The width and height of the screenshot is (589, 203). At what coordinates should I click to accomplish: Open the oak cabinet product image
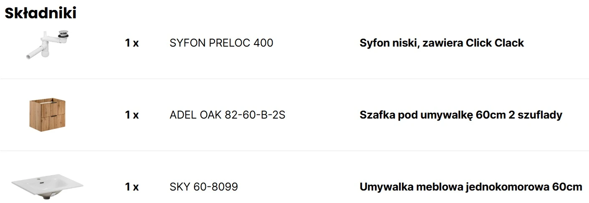[x=48, y=115]
